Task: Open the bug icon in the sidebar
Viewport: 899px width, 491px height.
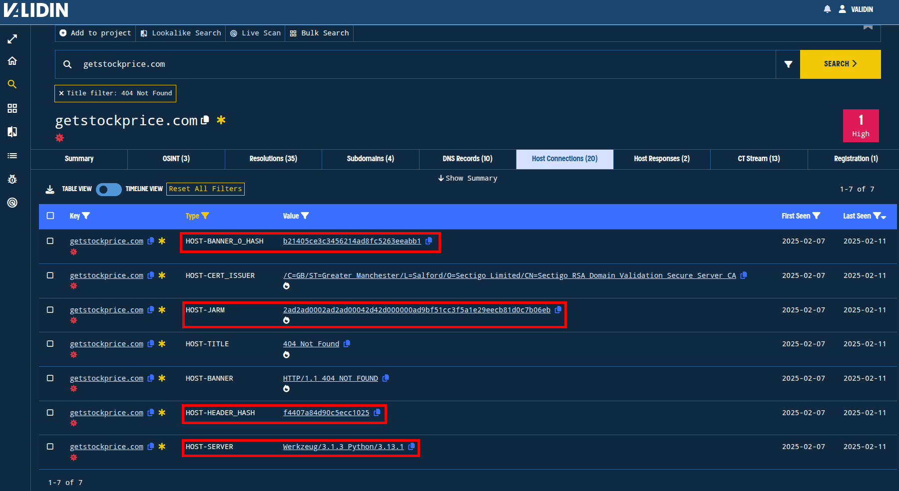Action: pos(12,179)
